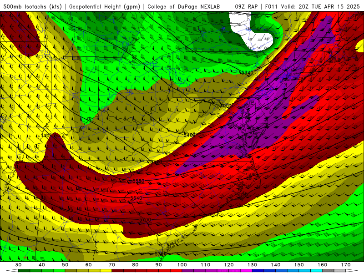Click the 110 value on the color scale

[206, 265]
